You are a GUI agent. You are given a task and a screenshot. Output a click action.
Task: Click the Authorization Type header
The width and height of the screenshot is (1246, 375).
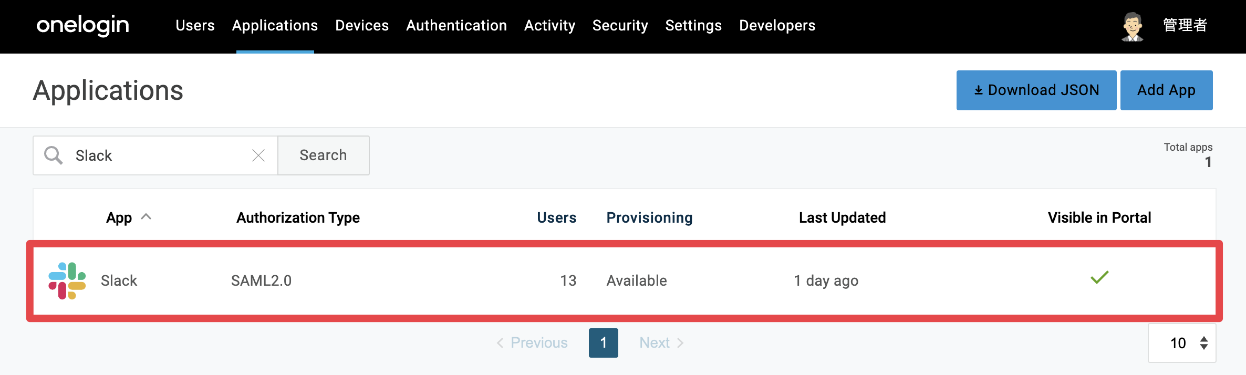[x=298, y=217]
